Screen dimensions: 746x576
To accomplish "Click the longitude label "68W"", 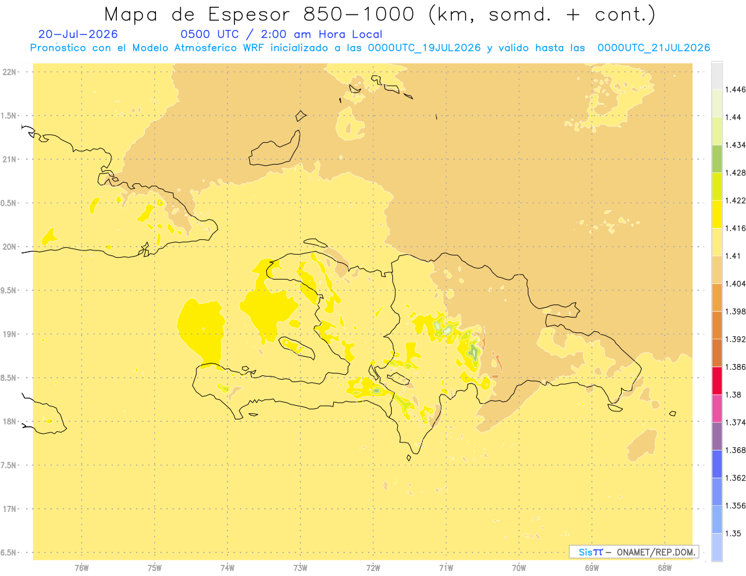I will click(665, 568).
